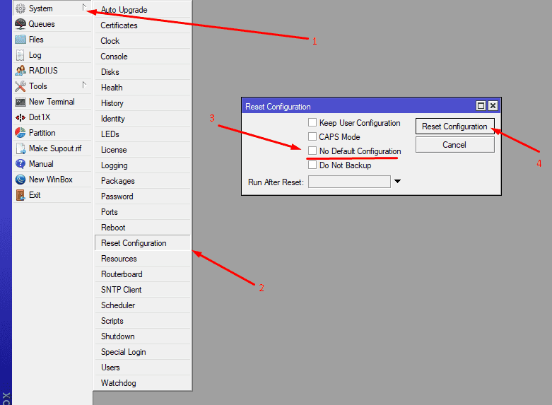The width and height of the screenshot is (552, 405).
Task: Tick the Do Not Backup checkbox
Action: coord(312,165)
